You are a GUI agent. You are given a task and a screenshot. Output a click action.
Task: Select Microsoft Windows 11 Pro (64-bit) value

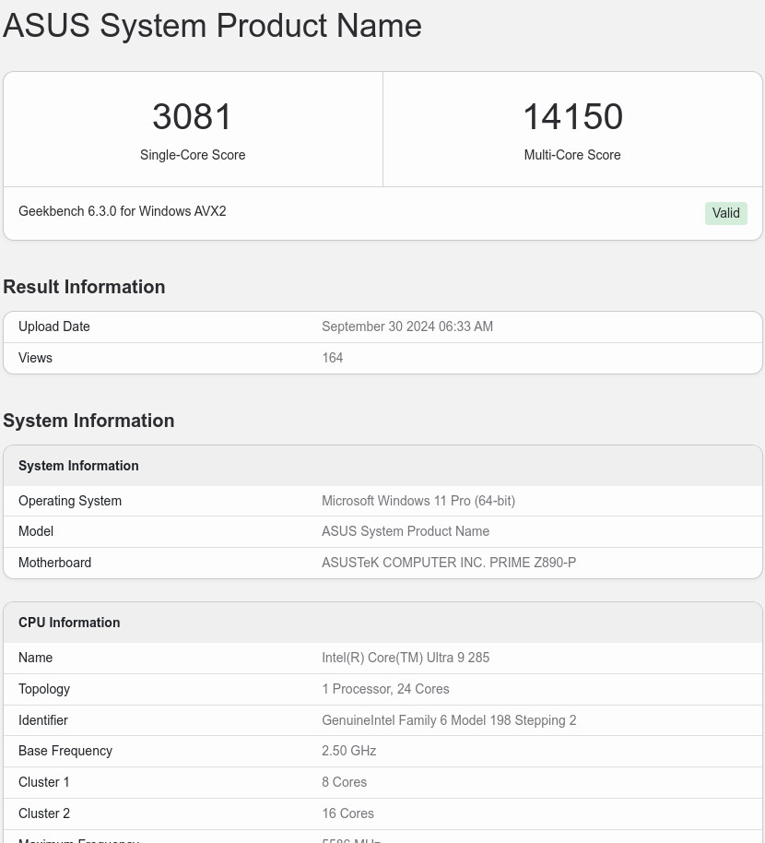tap(418, 501)
